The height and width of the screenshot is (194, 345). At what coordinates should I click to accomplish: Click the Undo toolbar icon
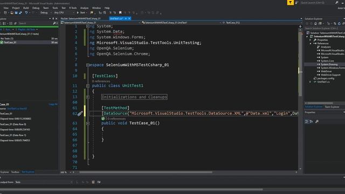(x=26, y=13)
